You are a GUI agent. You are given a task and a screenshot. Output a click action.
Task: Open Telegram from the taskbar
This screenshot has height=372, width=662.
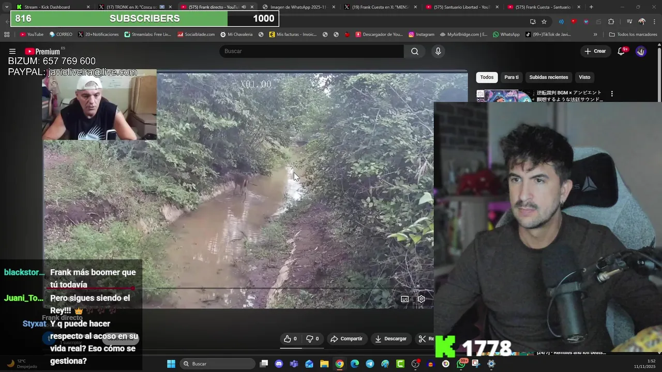point(370,364)
